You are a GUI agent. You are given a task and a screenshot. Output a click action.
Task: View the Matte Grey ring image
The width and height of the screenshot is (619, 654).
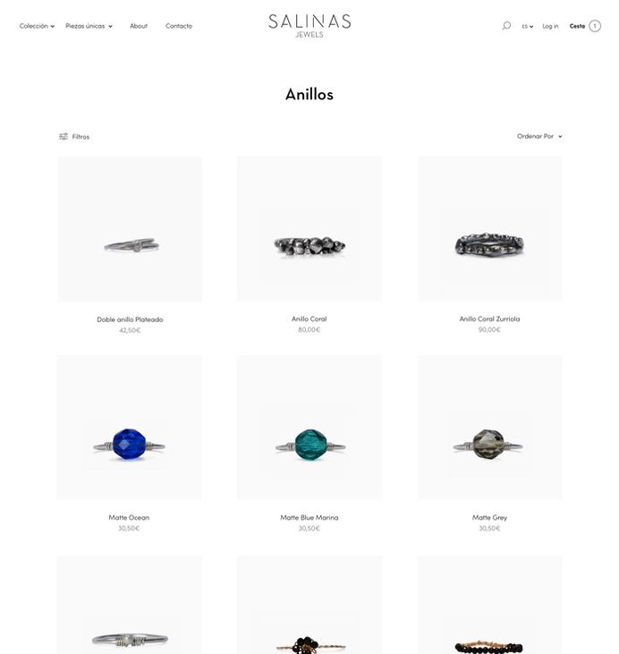tap(489, 428)
